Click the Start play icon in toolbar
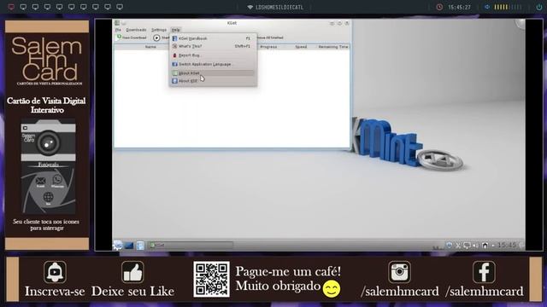The width and height of the screenshot is (547, 307). pos(156,38)
